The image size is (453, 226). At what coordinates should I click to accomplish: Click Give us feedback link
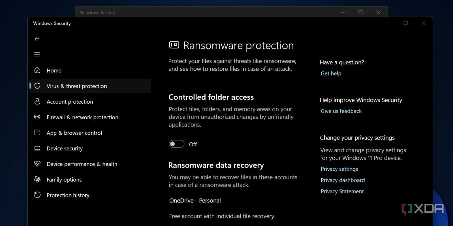click(341, 111)
